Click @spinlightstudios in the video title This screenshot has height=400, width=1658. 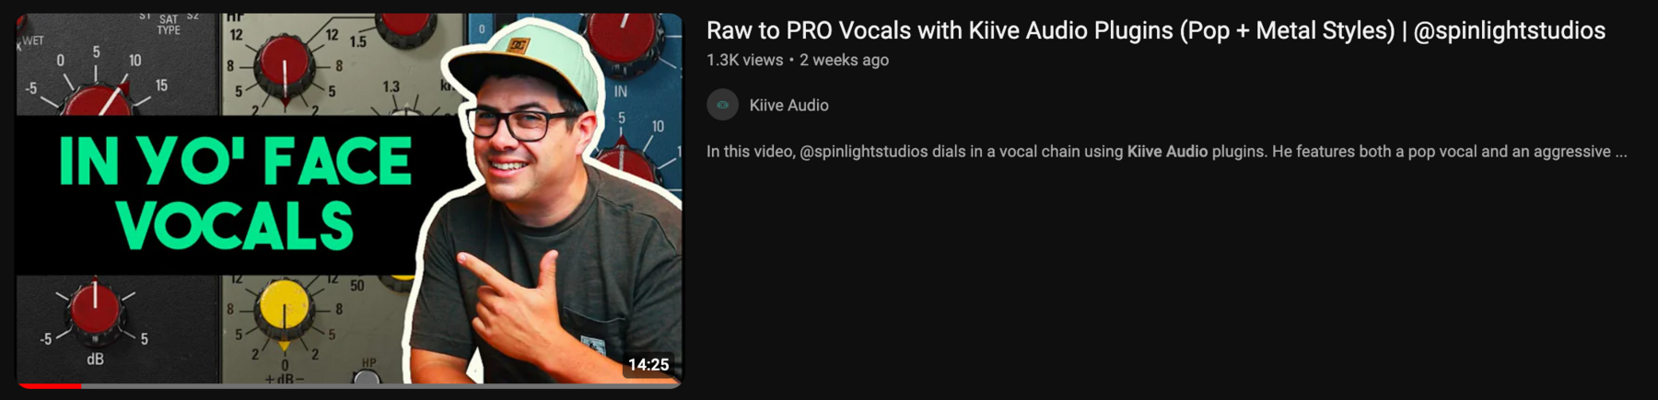click(x=1509, y=30)
